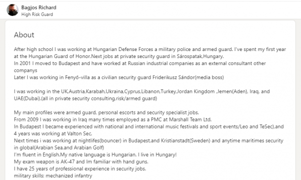
Task: Click the fluent in English sentence
Action: point(95,154)
